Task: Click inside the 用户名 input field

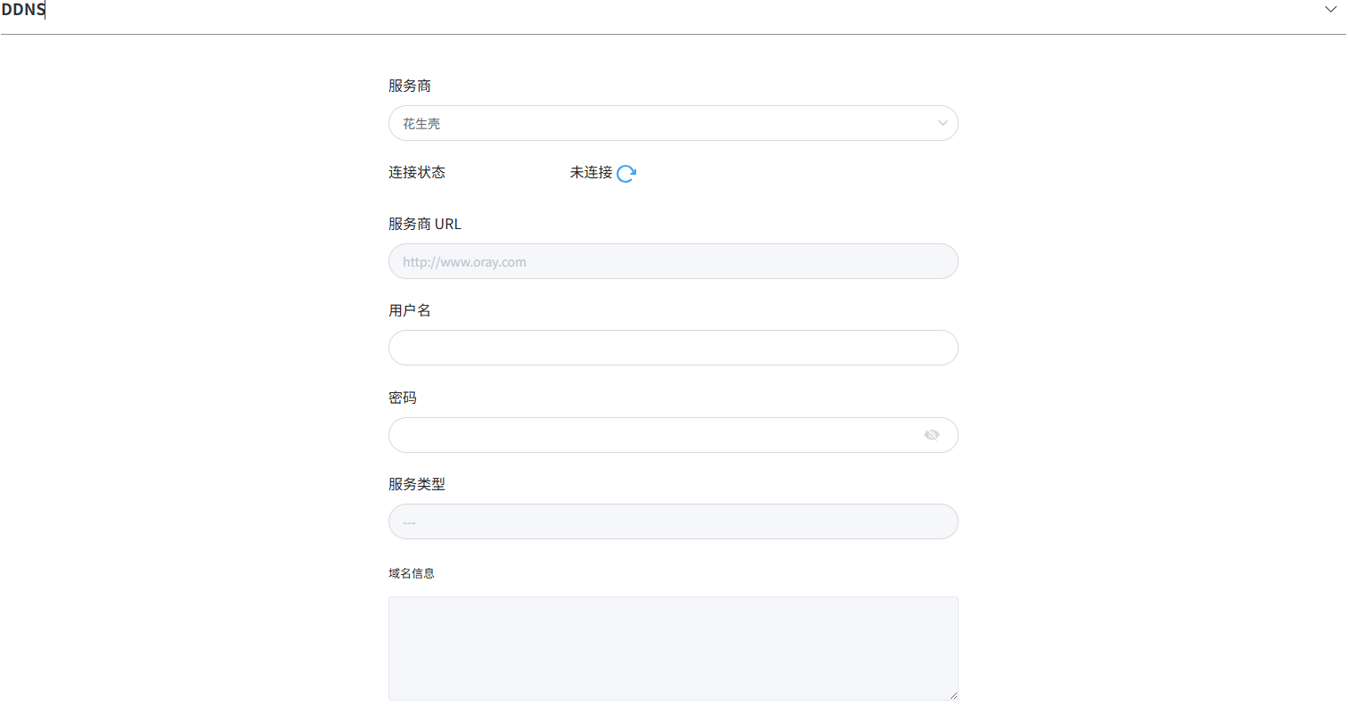Action: coord(673,348)
